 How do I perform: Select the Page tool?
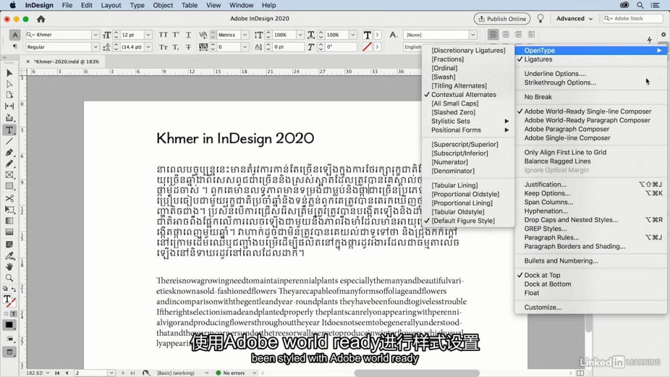[x=9, y=95]
